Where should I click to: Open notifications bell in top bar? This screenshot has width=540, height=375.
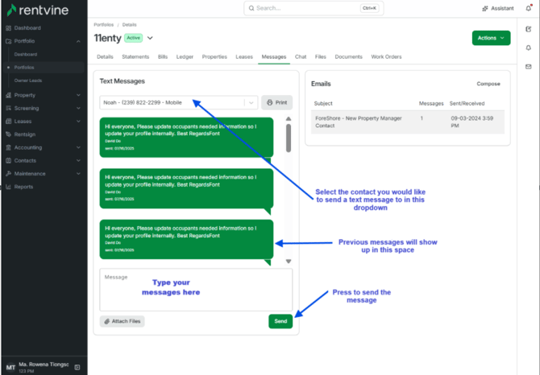point(529,8)
